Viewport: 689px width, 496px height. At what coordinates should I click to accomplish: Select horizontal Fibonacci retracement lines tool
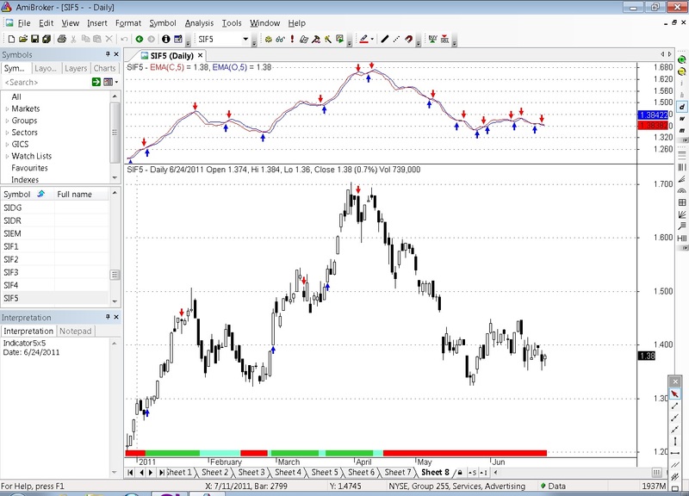click(681, 155)
